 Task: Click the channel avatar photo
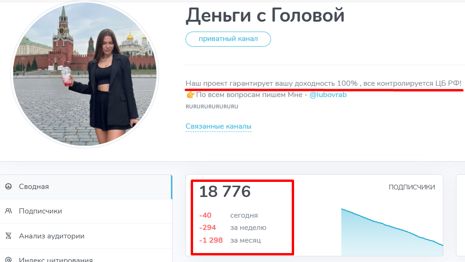pos(85,74)
